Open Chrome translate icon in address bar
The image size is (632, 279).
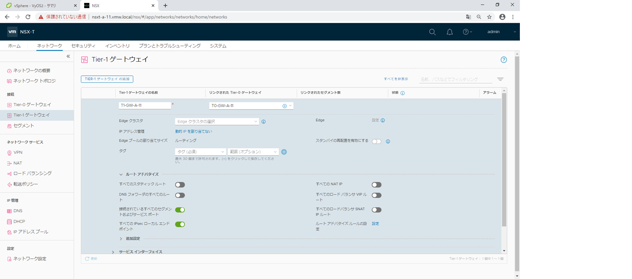[x=468, y=17]
